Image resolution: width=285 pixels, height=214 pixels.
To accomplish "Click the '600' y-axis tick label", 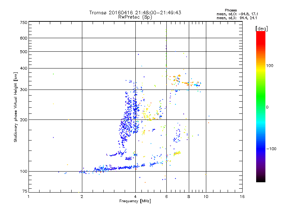I will [x=24, y=38].
